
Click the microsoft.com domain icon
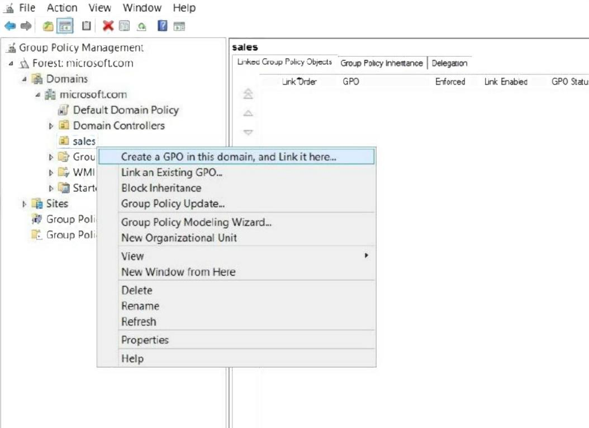tap(50, 95)
